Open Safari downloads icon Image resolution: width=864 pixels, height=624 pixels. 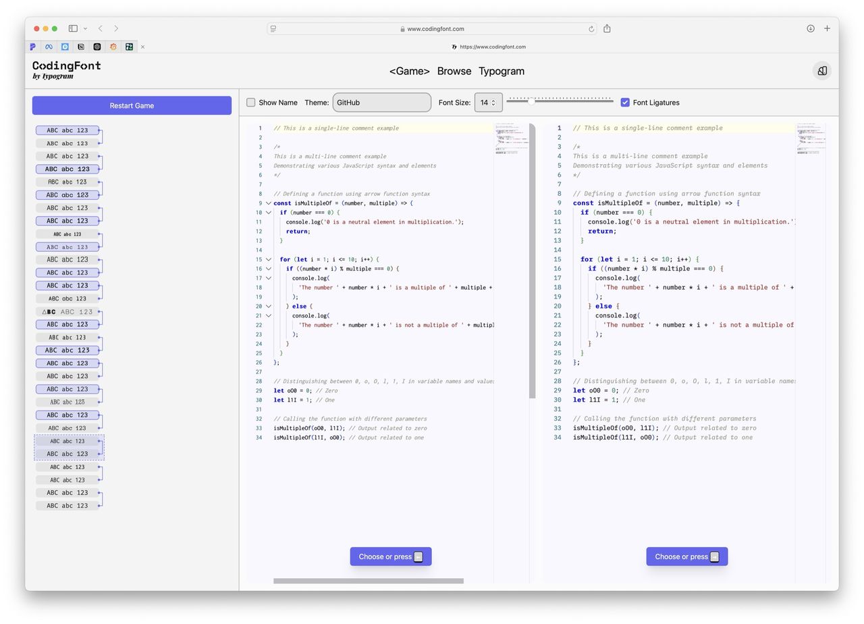(x=810, y=28)
